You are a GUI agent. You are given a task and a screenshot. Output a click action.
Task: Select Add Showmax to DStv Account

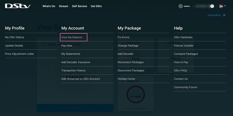tap(81, 79)
